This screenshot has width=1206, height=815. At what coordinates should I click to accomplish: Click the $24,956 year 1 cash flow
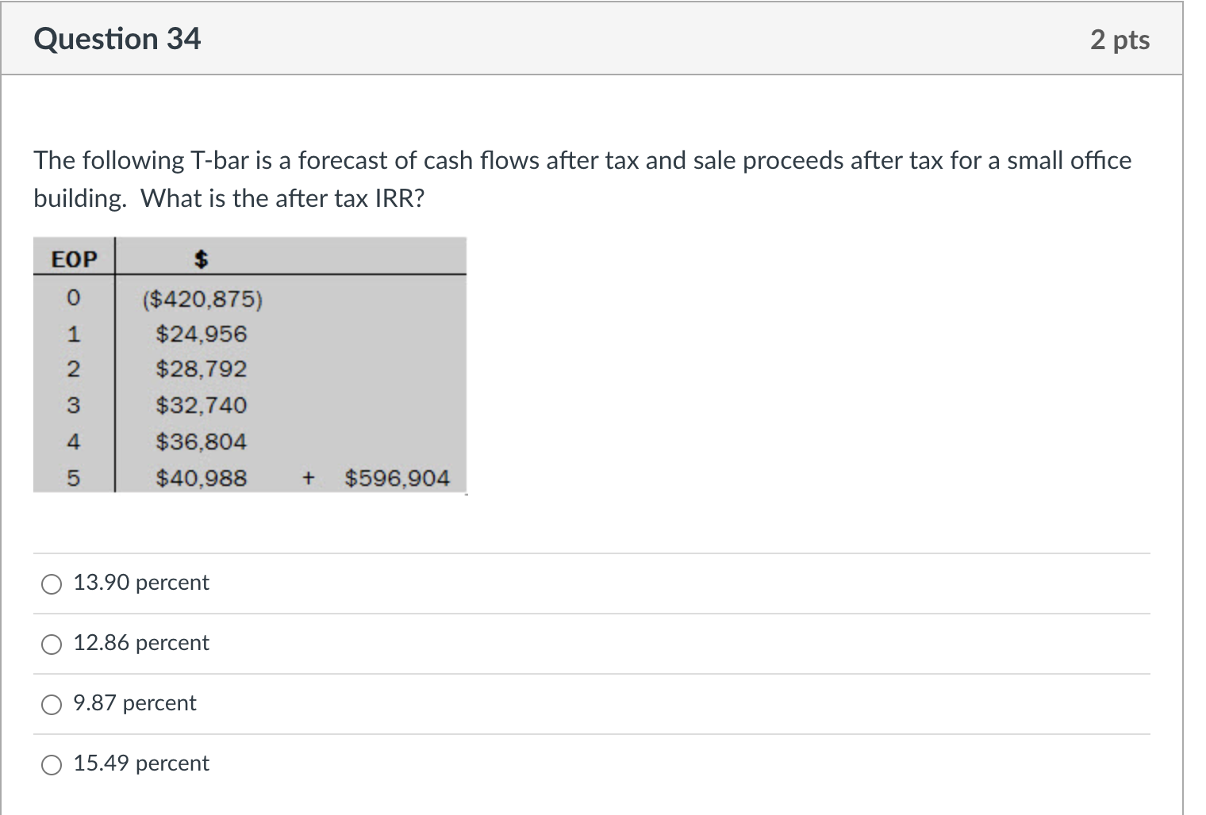(202, 335)
